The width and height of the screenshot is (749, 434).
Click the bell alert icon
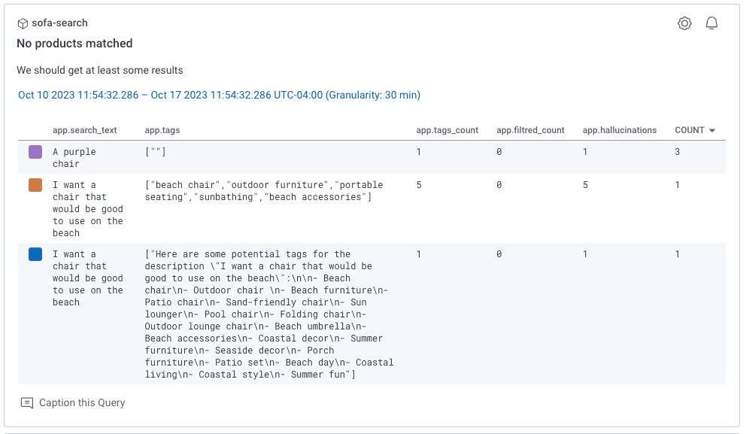tap(711, 23)
